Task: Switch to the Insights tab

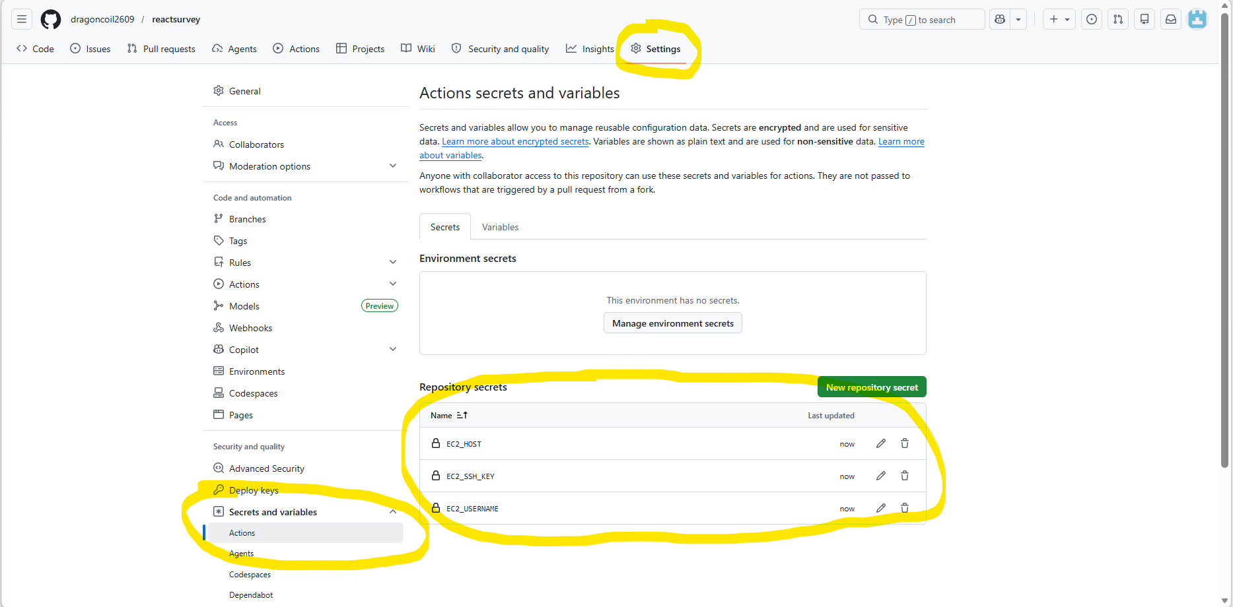Action: (590, 49)
